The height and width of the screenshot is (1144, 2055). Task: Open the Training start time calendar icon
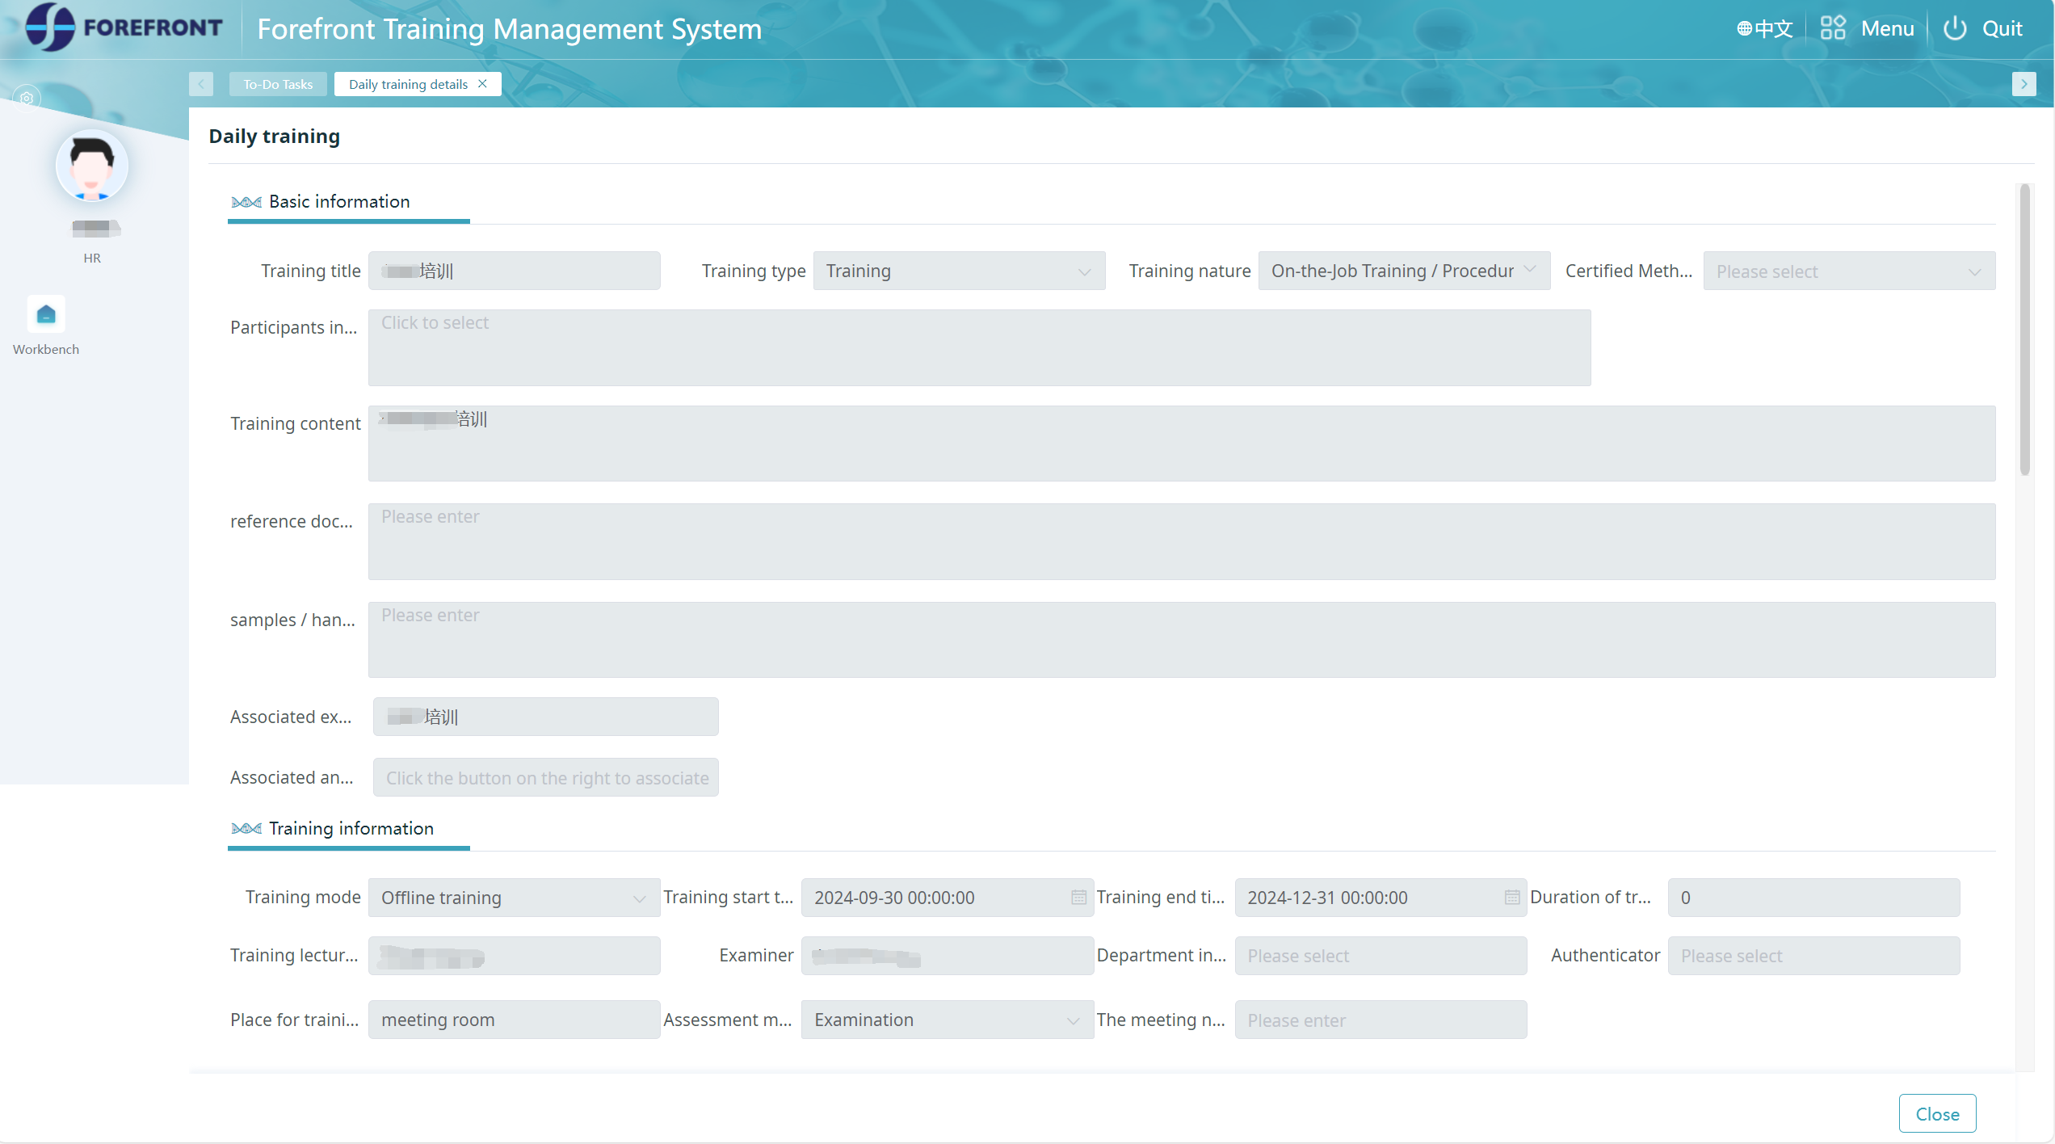(x=1078, y=898)
